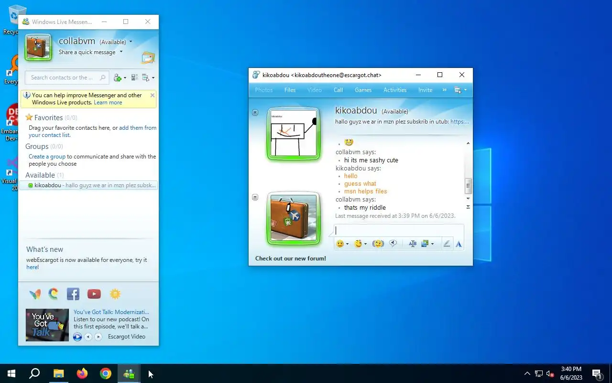The height and width of the screenshot is (383, 612).
Task: Show more chat toolbar options chevron
Action: tap(444, 90)
